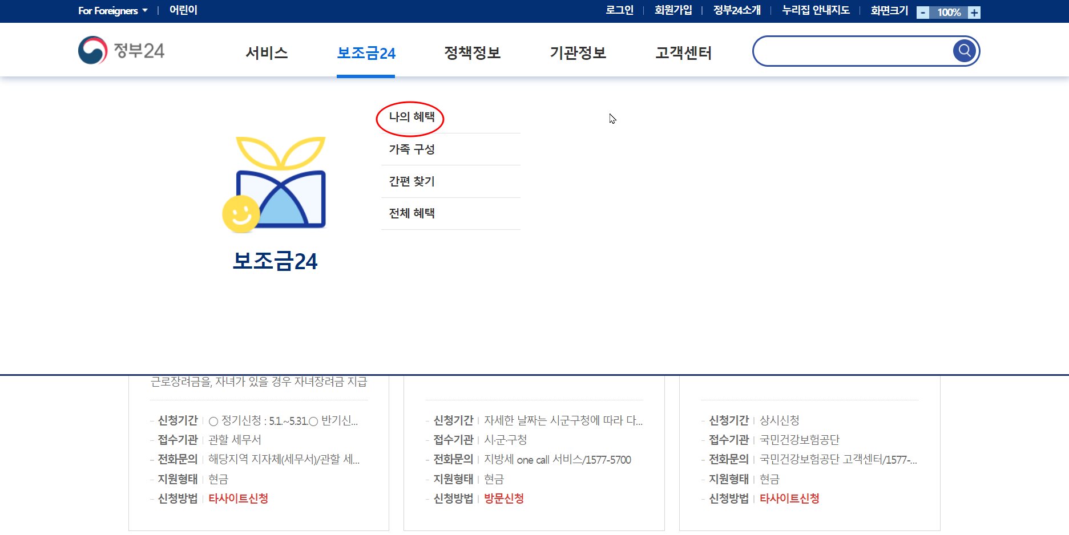Click the 100% screen size value
The height and width of the screenshot is (535, 1069).
(x=949, y=13)
